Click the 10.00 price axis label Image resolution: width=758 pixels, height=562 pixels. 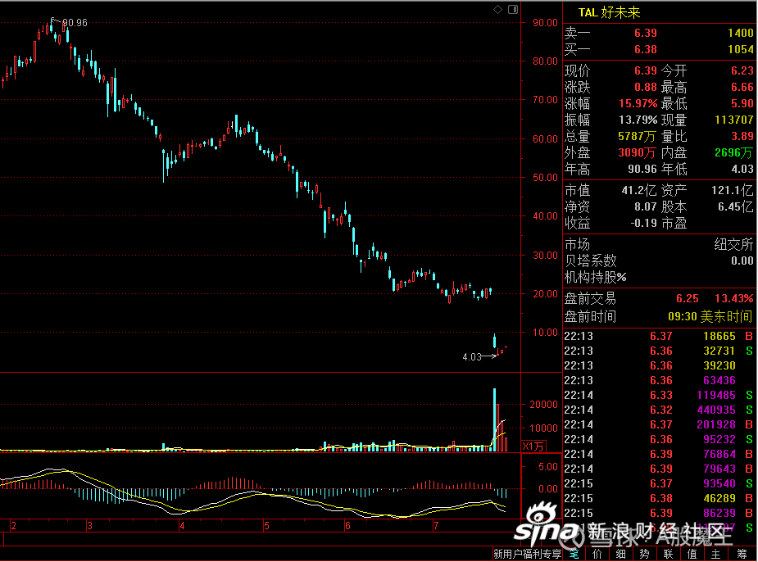pyautogui.click(x=545, y=333)
